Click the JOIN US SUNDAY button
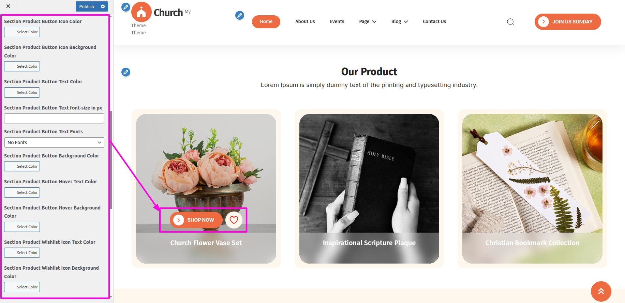The height and width of the screenshot is (303, 625). (568, 22)
